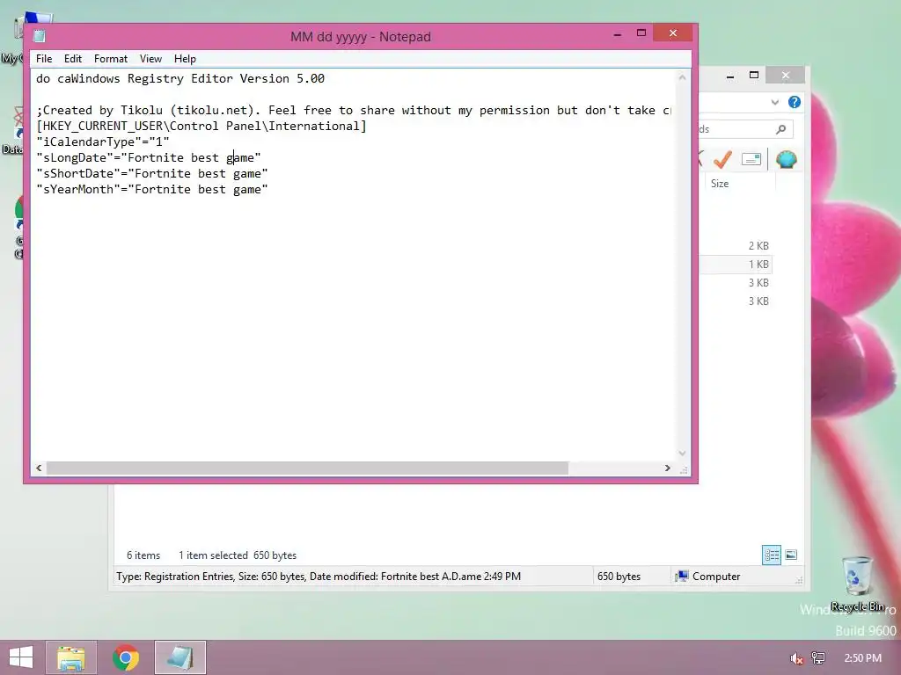Place cursor in the sShortDate line
The image size is (901, 675).
coord(151,173)
